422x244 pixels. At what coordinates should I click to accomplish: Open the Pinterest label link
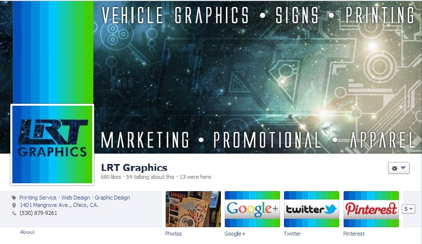(353, 234)
